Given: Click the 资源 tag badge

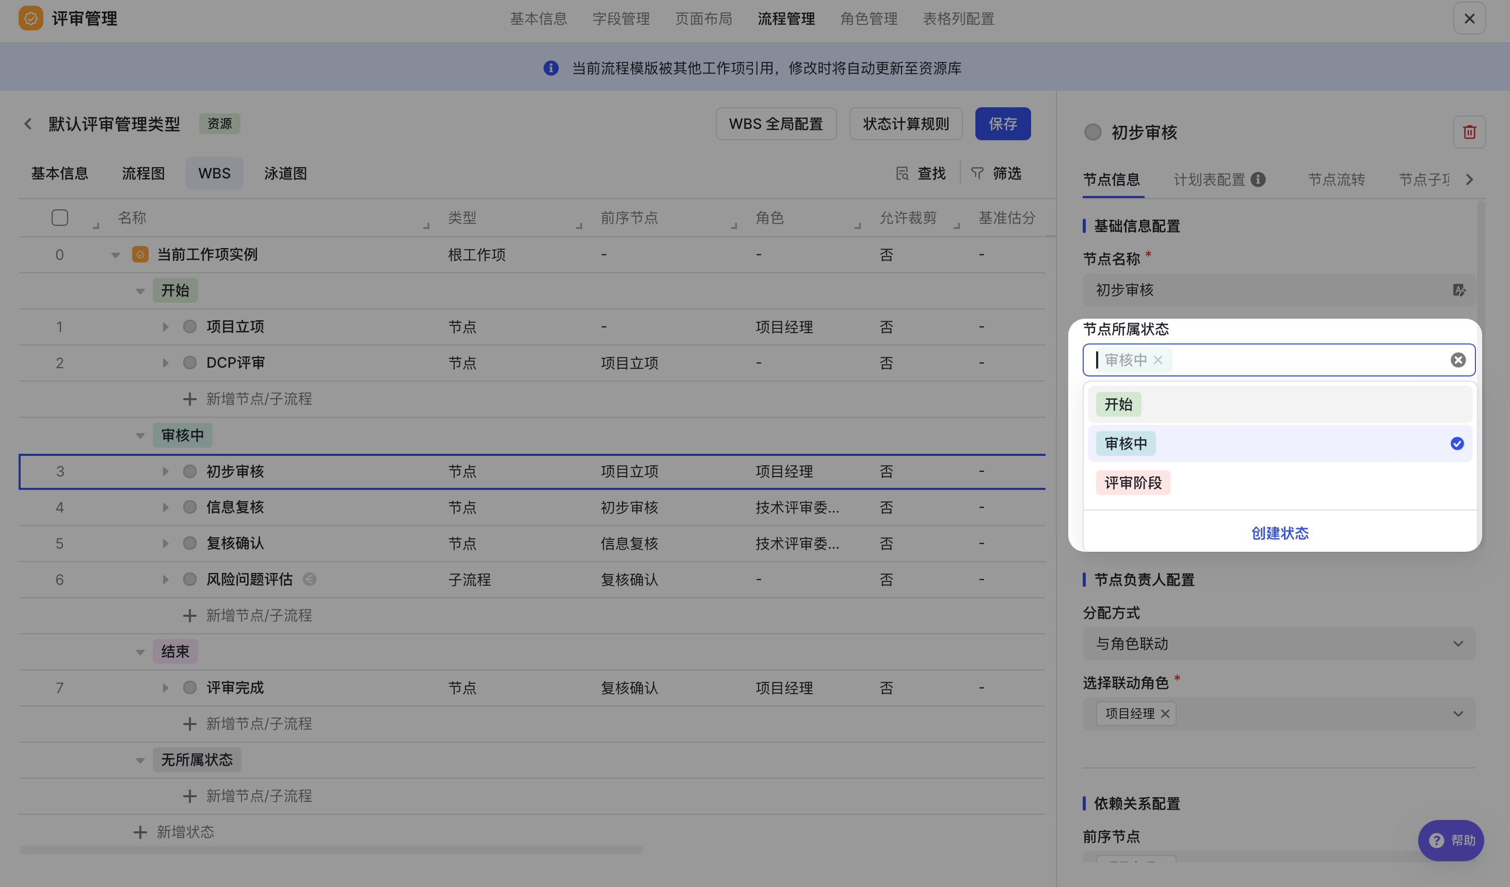Looking at the screenshot, I should [x=219, y=124].
